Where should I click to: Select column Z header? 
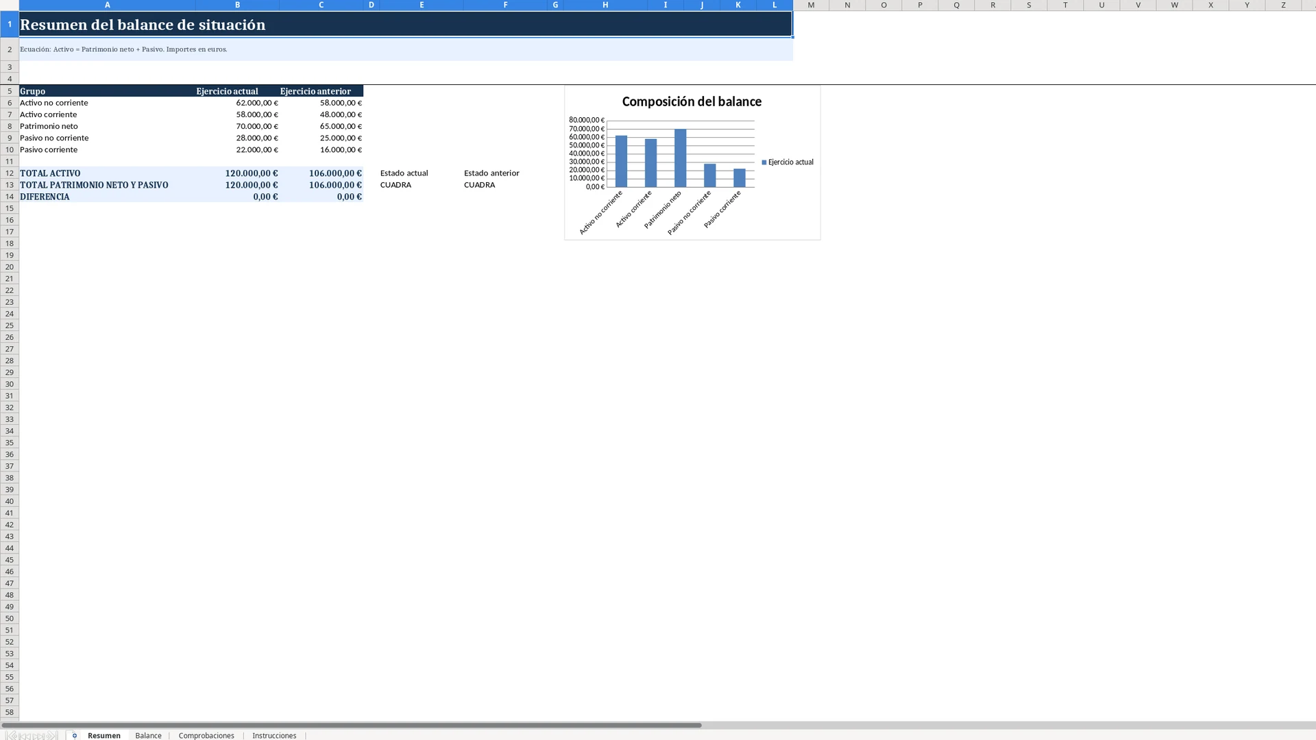pos(1283,5)
